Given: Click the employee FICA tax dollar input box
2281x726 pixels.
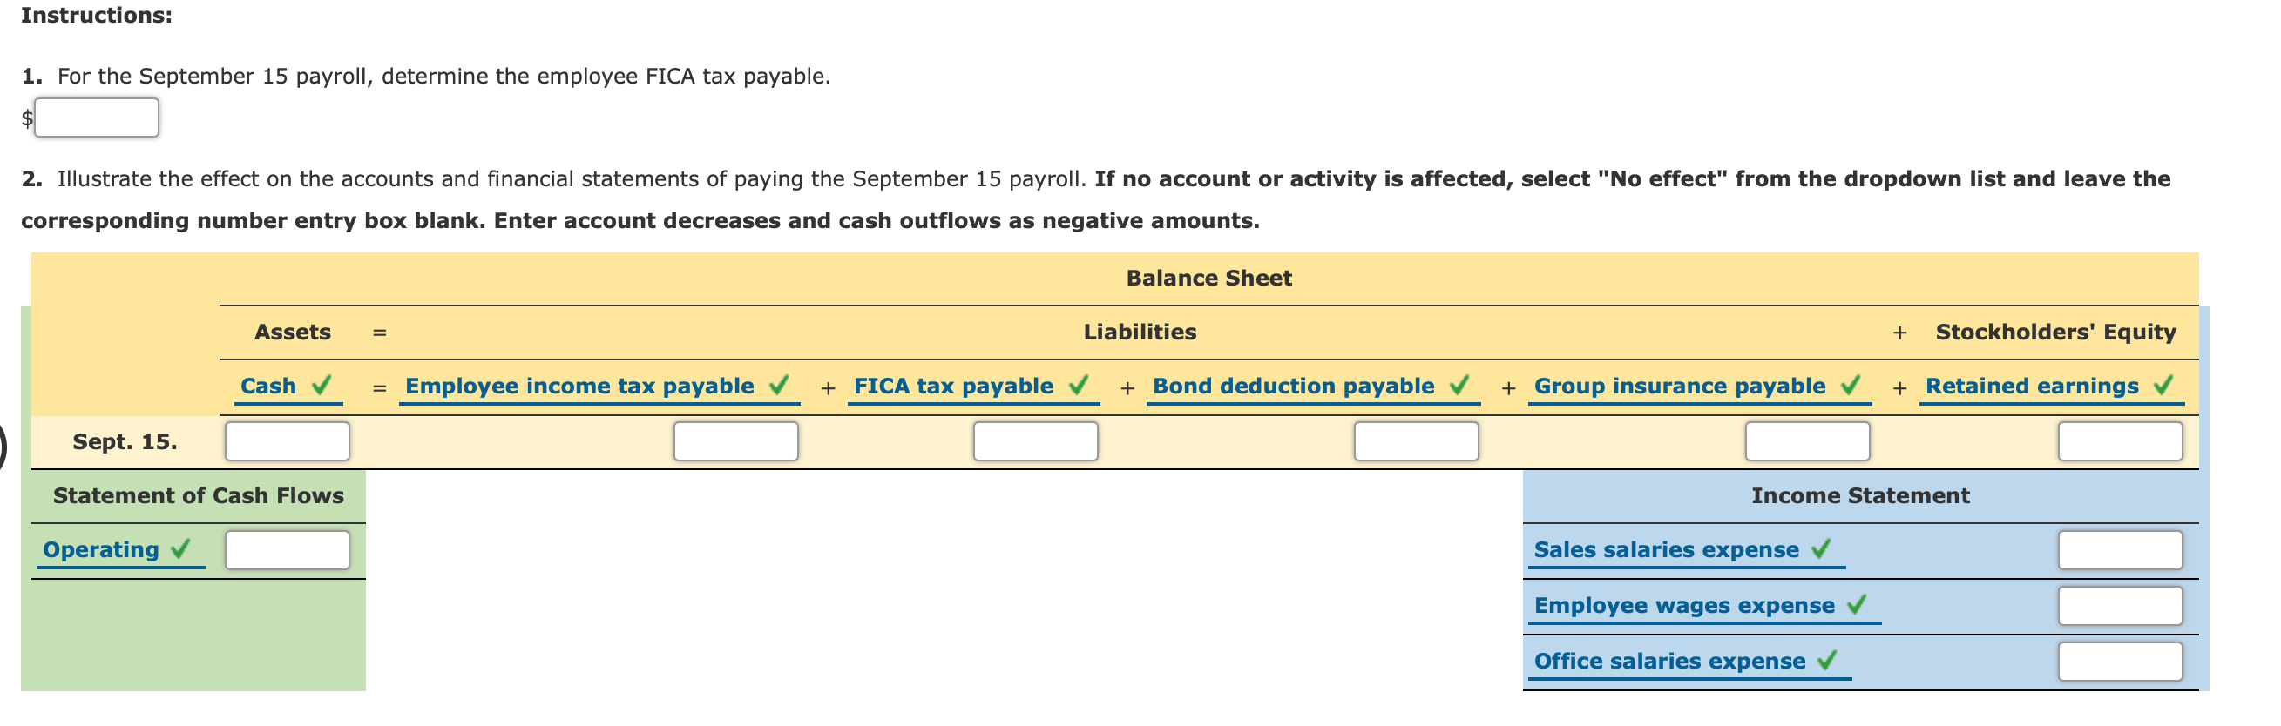Looking at the screenshot, I should click(x=98, y=117).
